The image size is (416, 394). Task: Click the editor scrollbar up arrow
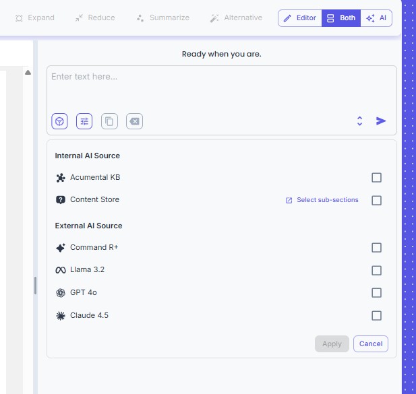click(x=28, y=73)
